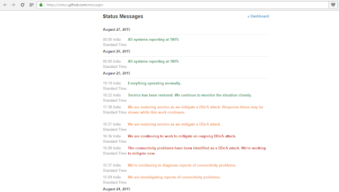Return to the Dashboard link
The image size is (339, 192).
point(258,16)
